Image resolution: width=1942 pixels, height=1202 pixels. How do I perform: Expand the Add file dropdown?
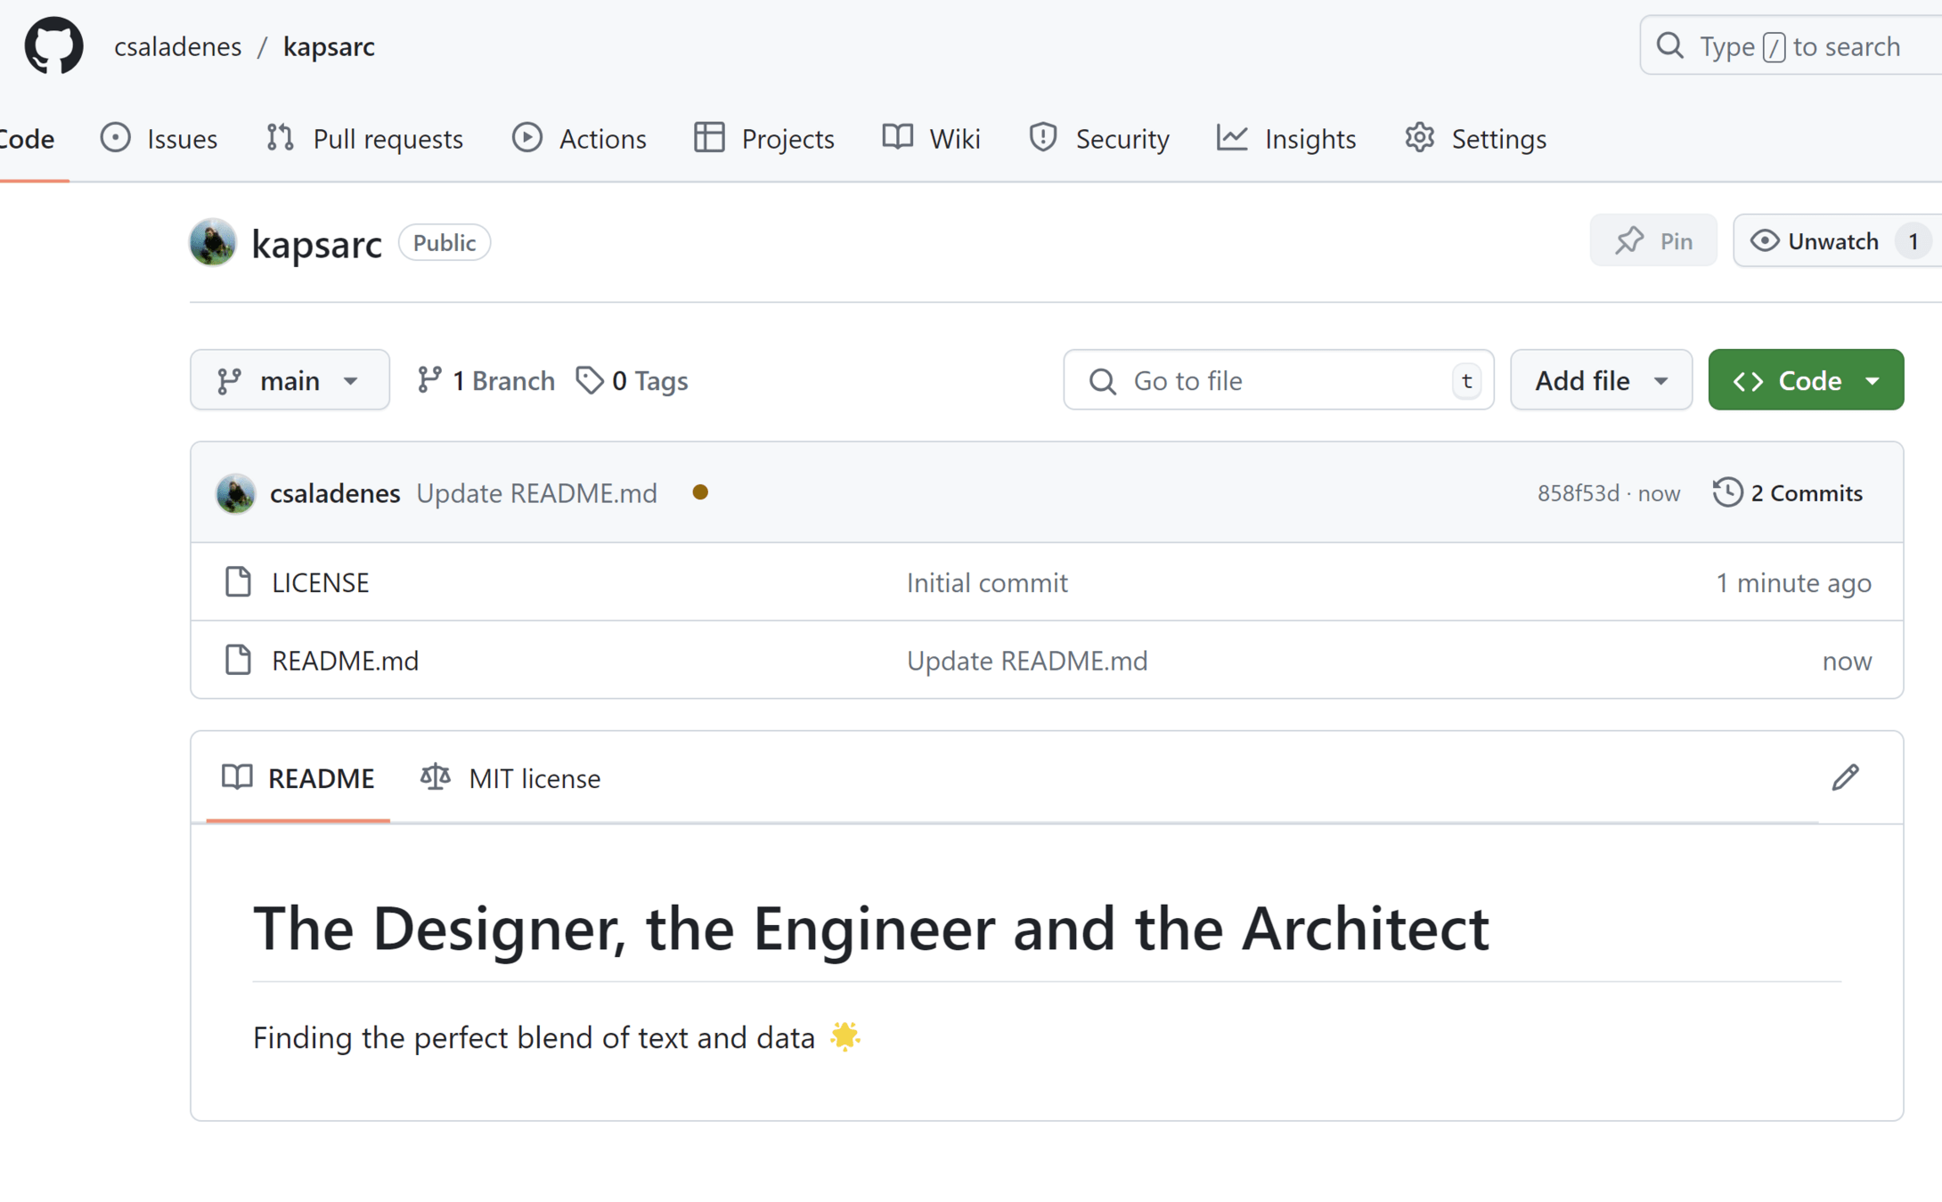[1601, 380]
